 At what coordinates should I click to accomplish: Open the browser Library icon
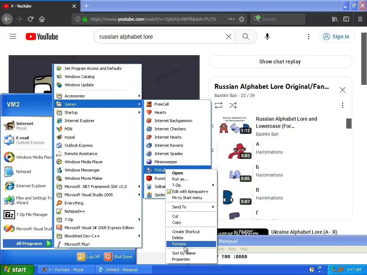[x=335, y=19]
